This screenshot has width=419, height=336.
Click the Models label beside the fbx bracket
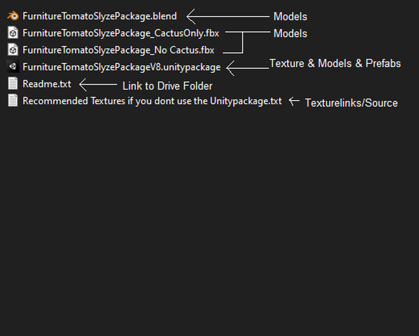pos(290,34)
